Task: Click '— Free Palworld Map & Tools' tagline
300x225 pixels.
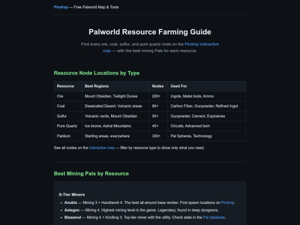Action: tap(94, 7)
